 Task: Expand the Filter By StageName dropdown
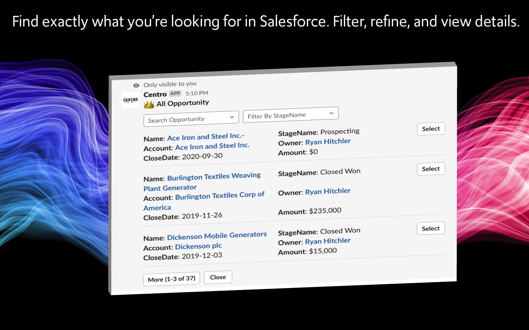[x=291, y=115]
